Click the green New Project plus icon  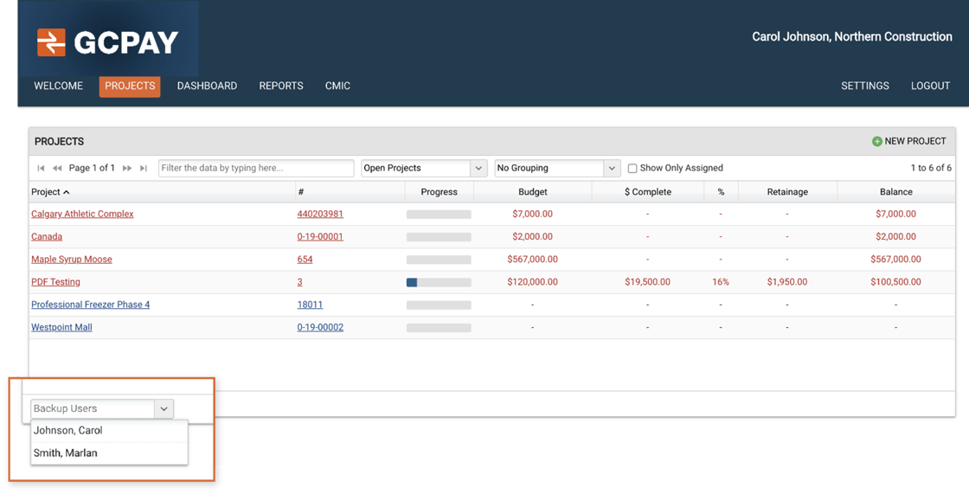[x=877, y=142]
